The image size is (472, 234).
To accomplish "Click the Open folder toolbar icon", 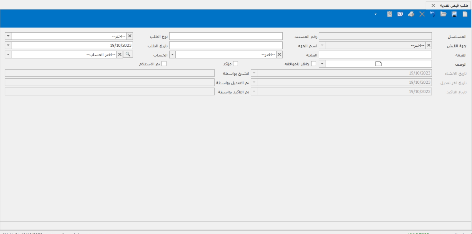I will pos(443,14).
